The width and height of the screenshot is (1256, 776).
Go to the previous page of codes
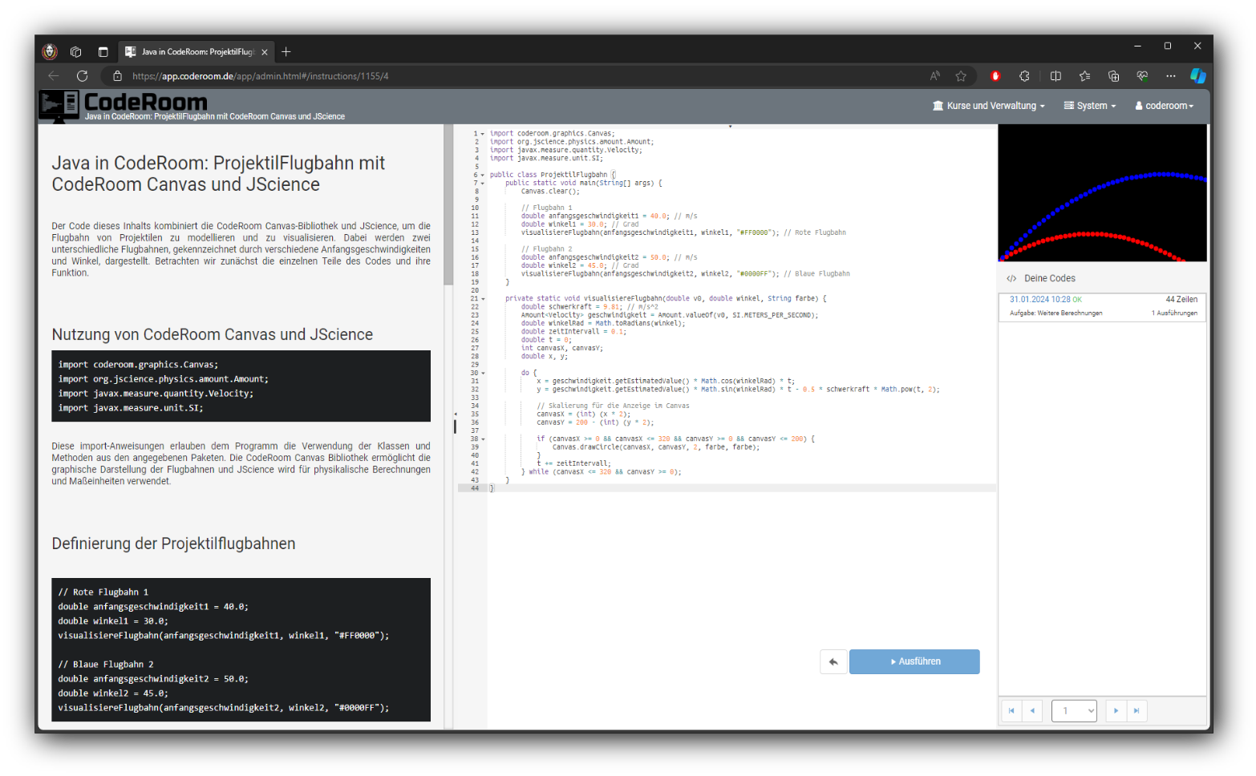(x=1032, y=711)
